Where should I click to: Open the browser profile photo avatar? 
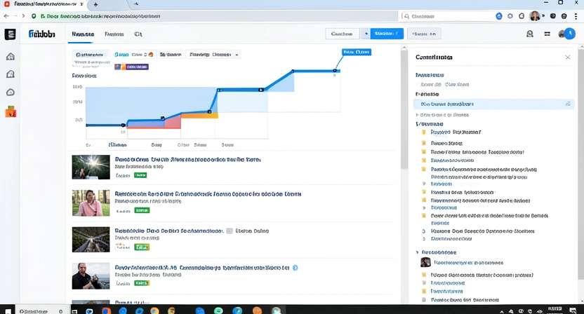[x=535, y=16]
